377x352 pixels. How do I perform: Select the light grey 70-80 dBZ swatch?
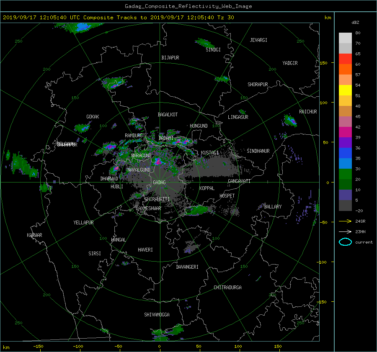pos(345,38)
